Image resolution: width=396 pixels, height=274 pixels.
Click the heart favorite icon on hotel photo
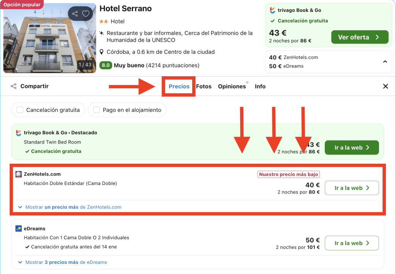(86, 14)
